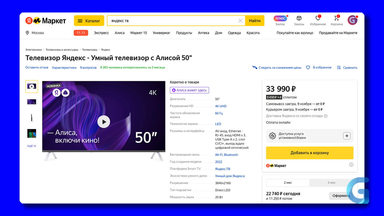Go to Продукты section
The width and height of the screenshot is (384, 216).
[184, 33]
